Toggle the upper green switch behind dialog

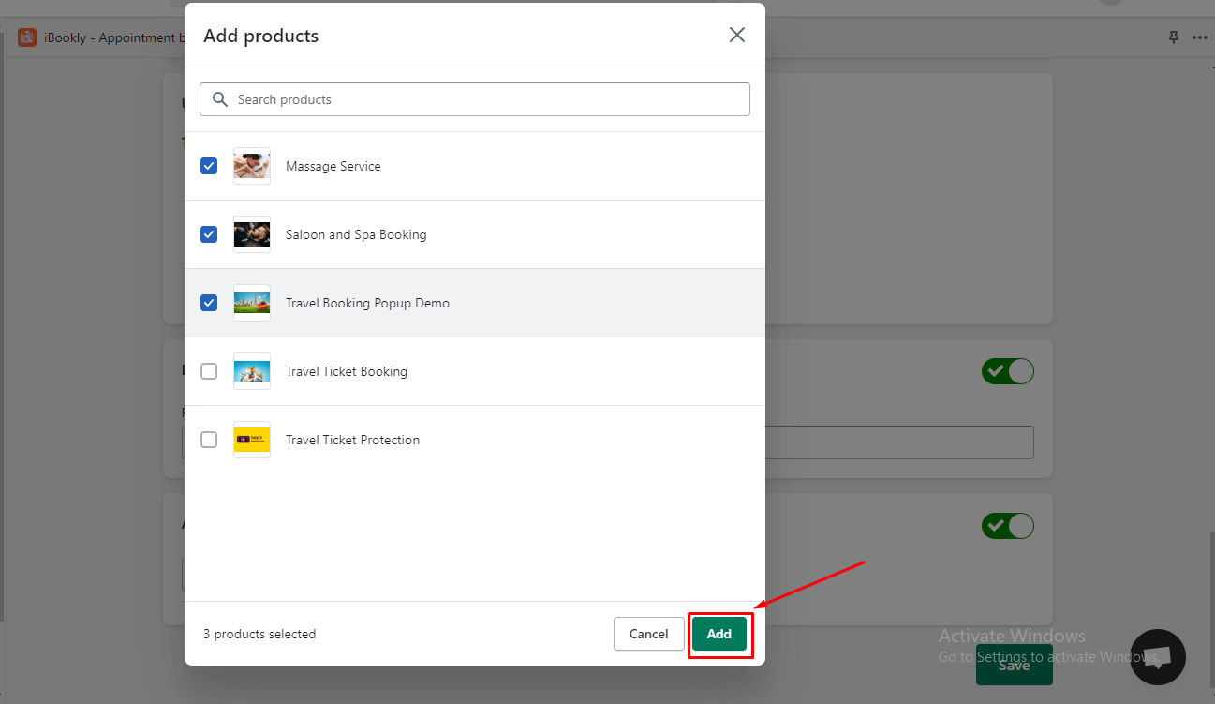[x=1007, y=371]
